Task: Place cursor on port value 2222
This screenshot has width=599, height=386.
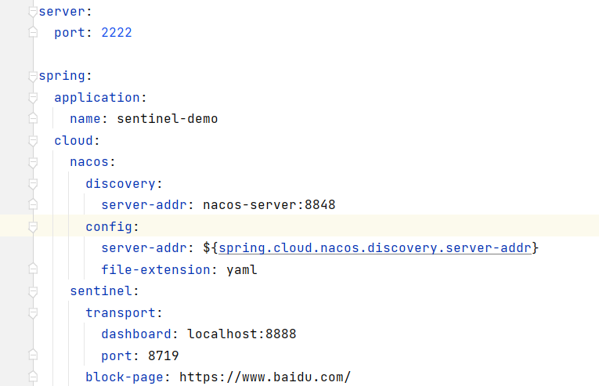Action: [117, 33]
